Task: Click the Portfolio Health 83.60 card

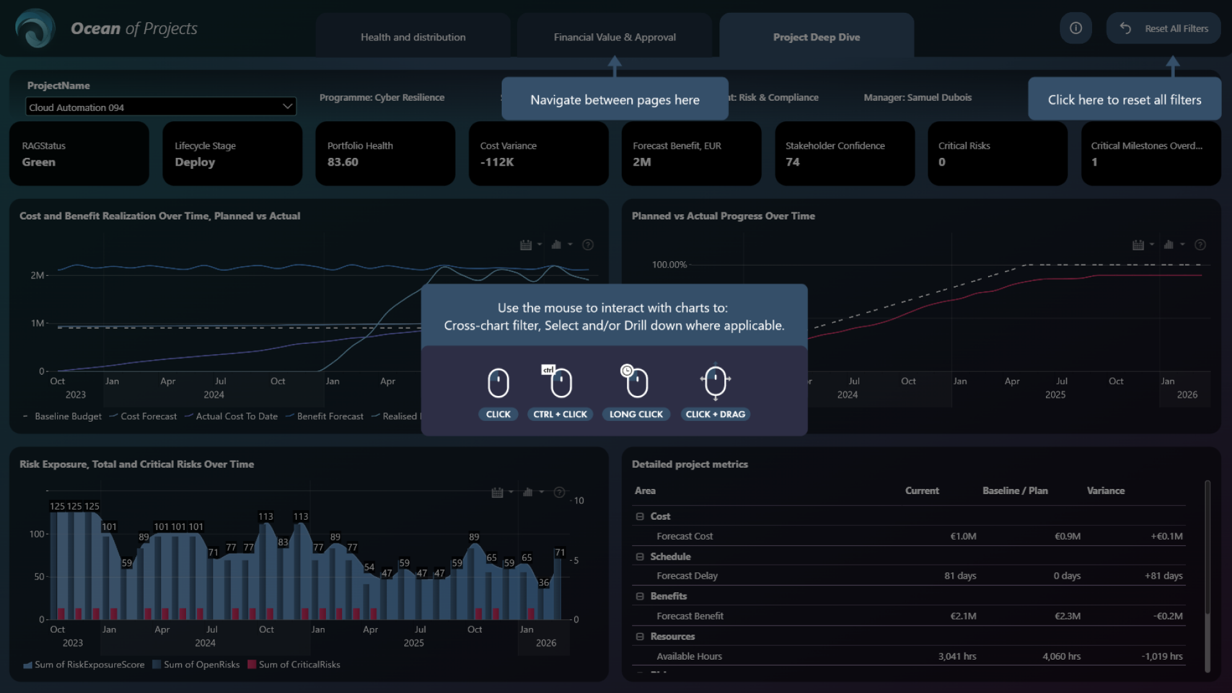Action: click(385, 153)
